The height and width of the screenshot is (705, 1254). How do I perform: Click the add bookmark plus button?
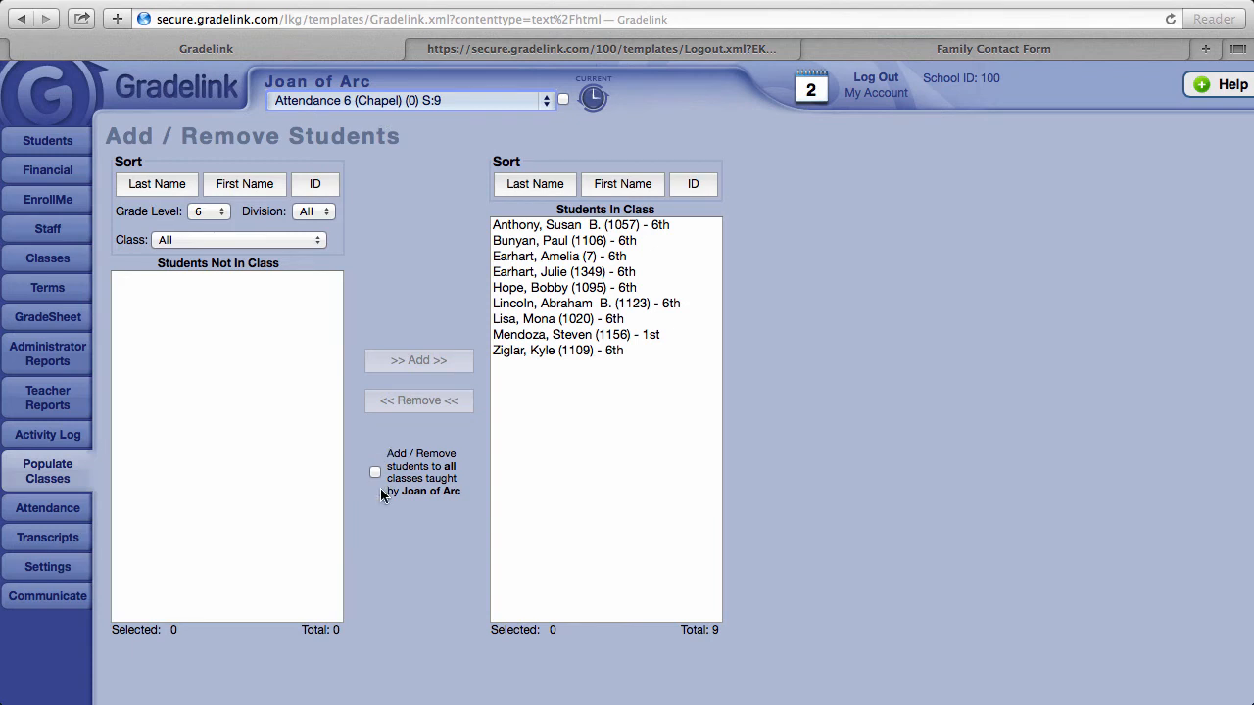point(117,19)
